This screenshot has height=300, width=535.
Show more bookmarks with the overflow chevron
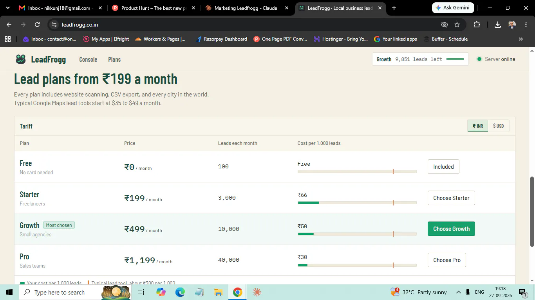pos(521,39)
